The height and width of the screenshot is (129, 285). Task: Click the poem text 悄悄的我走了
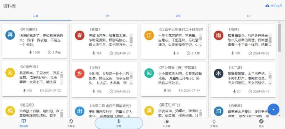[x=30, y=35]
